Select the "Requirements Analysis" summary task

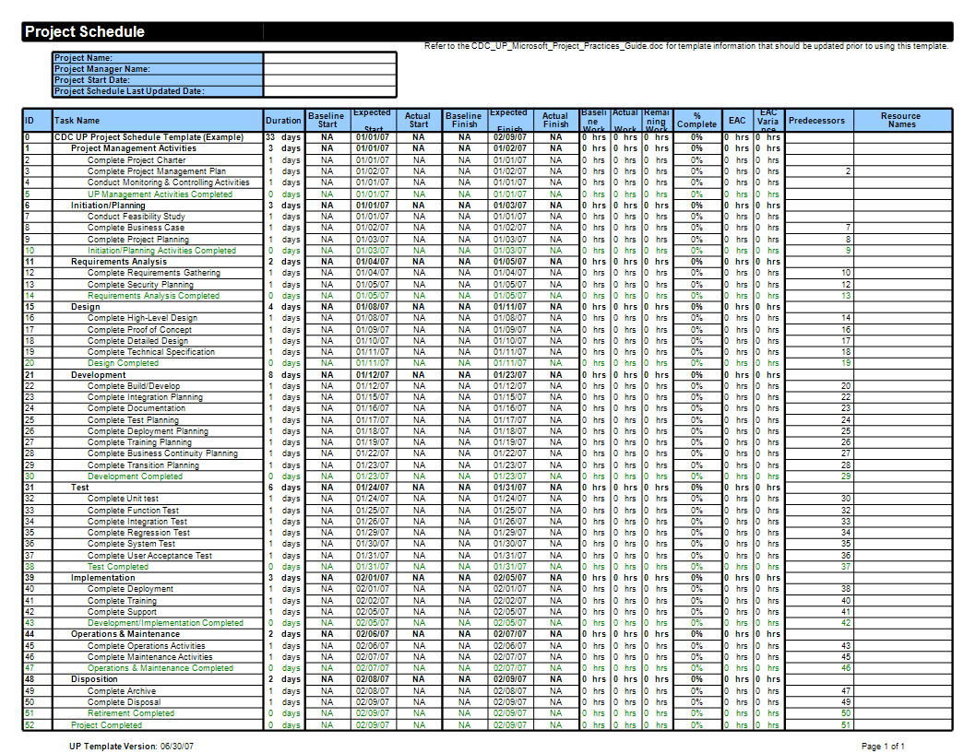tap(119, 262)
